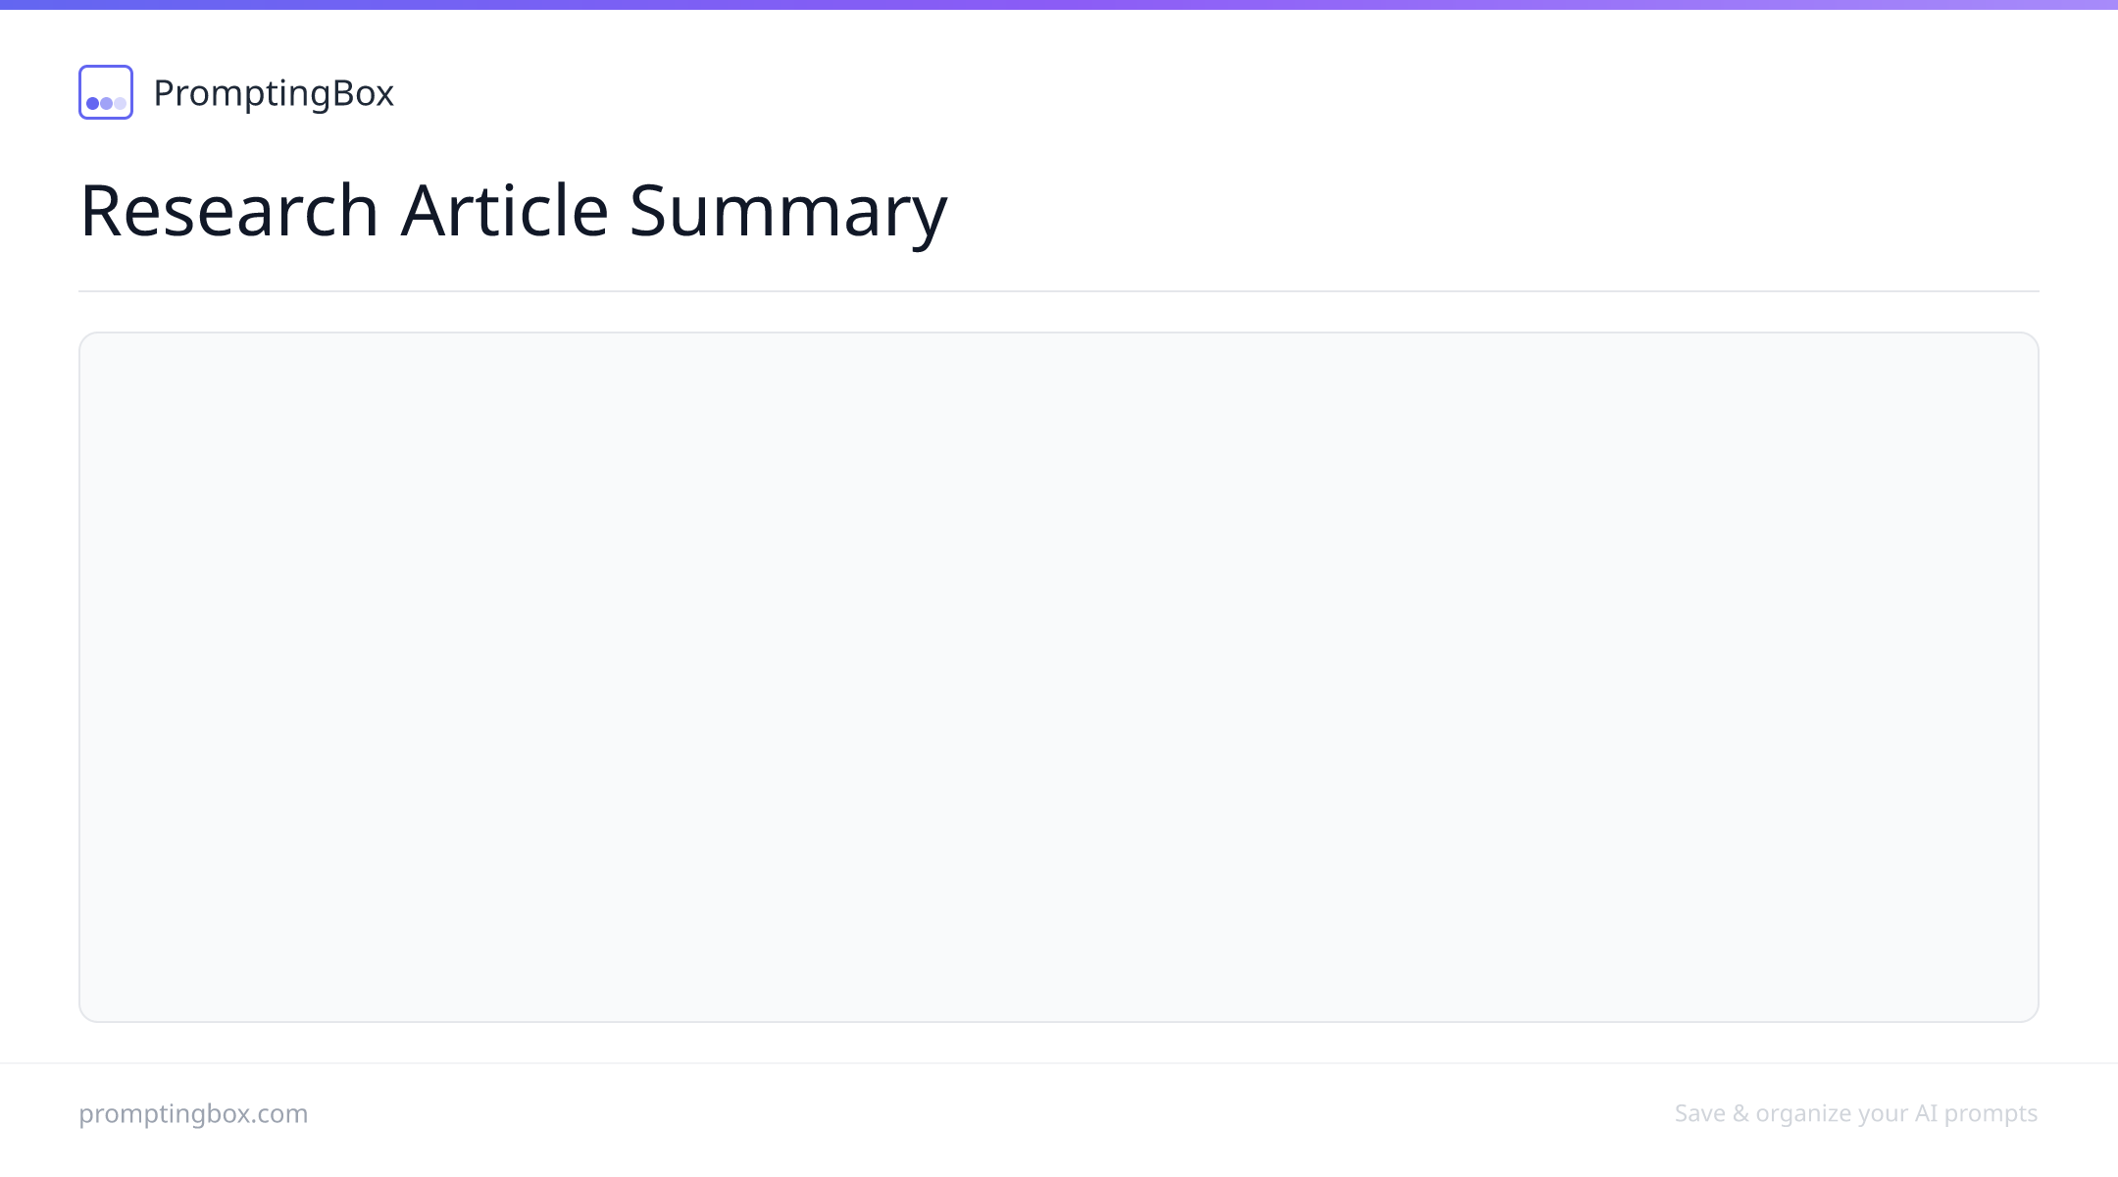The image size is (2118, 1177).
Task: Focus the empty prompt content box
Action: [x=1059, y=677]
